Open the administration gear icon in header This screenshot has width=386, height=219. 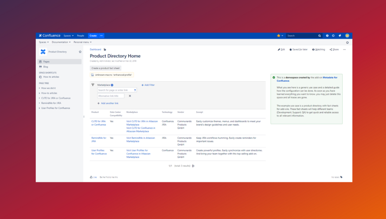click(333, 36)
